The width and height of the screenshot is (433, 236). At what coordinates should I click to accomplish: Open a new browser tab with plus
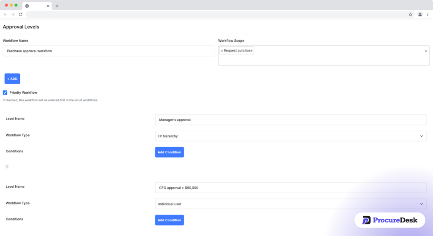pyautogui.click(x=57, y=6)
